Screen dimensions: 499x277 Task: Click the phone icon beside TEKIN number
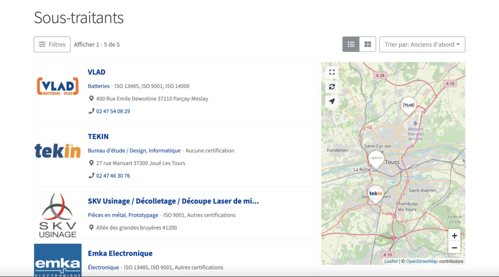point(91,176)
